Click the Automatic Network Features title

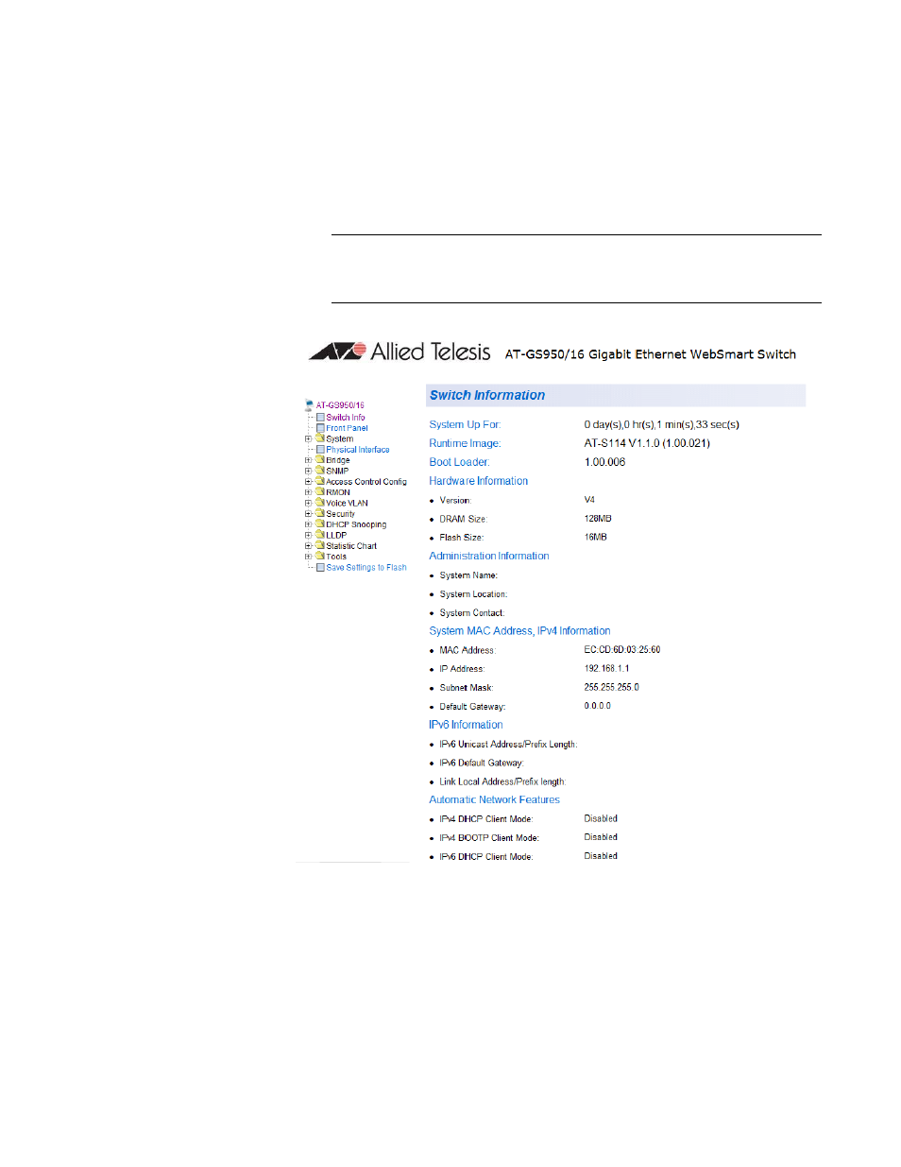tap(494, 799)
